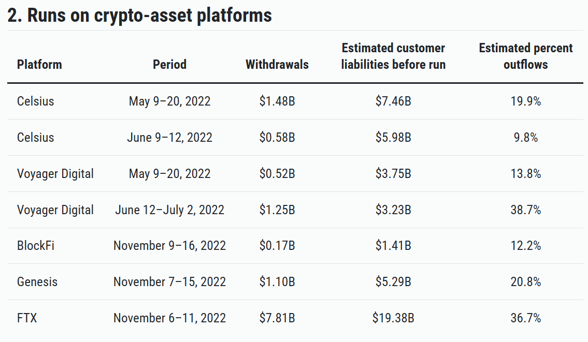Viewport: 588px width, 342px height.
Task: Click the 38.7% outflows value
Action: [x=525, y=210]
